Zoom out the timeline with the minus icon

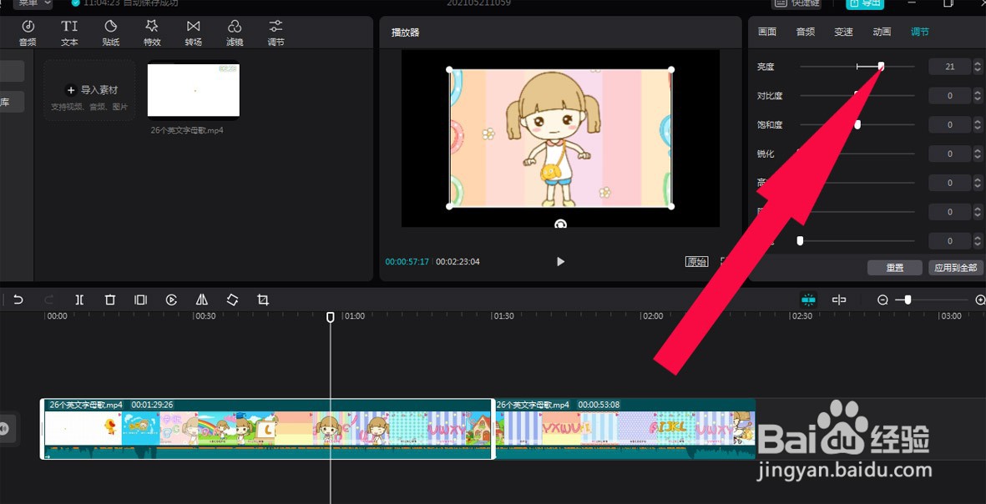[x=882, y=300]
